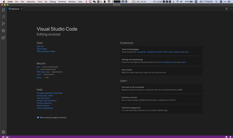
Task: Toggle Show welcome page on startup
Action: 38,117
